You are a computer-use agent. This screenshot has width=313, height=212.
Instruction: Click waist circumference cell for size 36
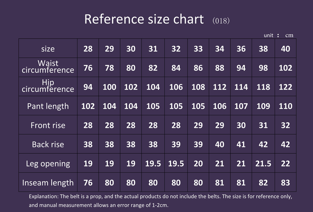tap(241, 68)
